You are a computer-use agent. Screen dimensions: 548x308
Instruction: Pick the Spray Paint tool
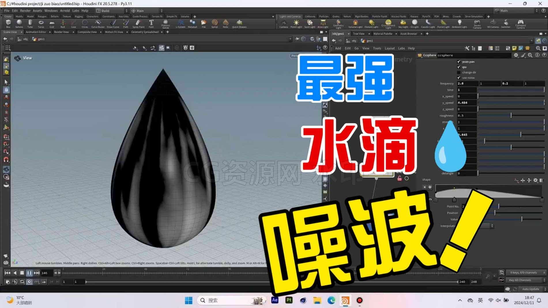[x=138, y=24]
